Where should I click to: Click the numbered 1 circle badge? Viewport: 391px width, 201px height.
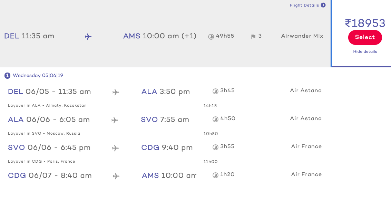click(x=7, y=75)
